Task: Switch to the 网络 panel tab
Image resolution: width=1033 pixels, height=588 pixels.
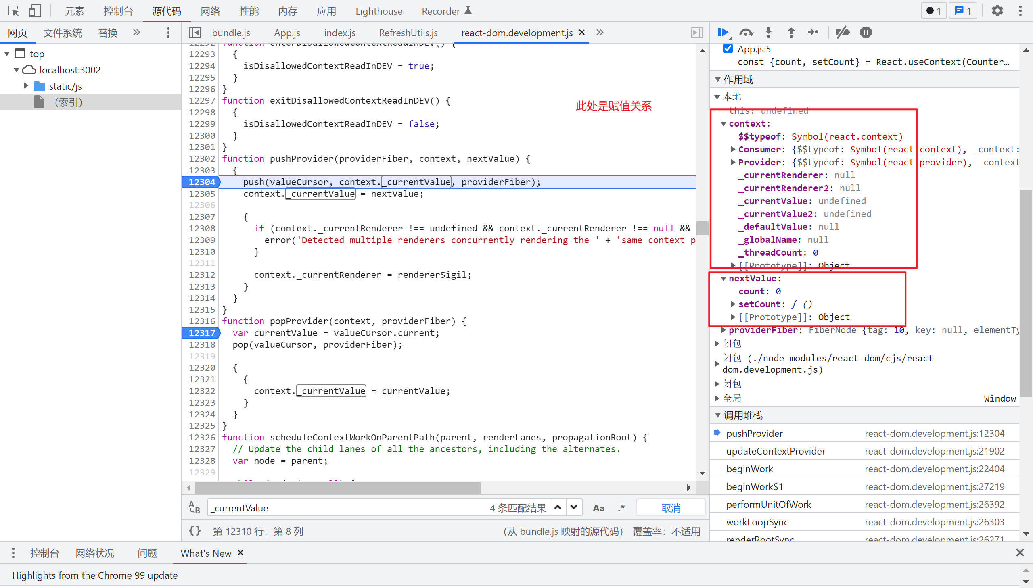Action: [x=210, y=11]
